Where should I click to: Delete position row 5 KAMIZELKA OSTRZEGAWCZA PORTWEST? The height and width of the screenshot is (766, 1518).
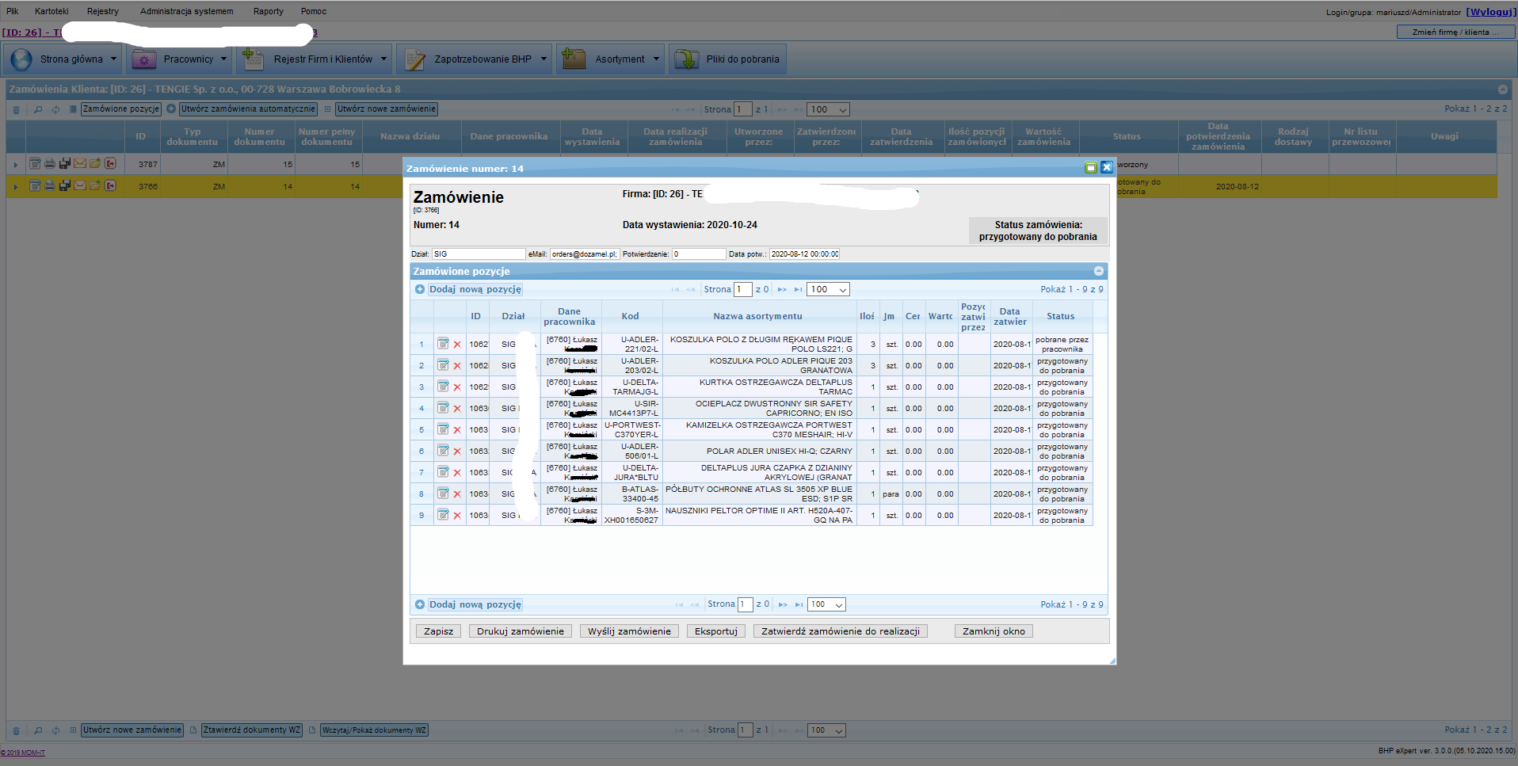[457, 430]
